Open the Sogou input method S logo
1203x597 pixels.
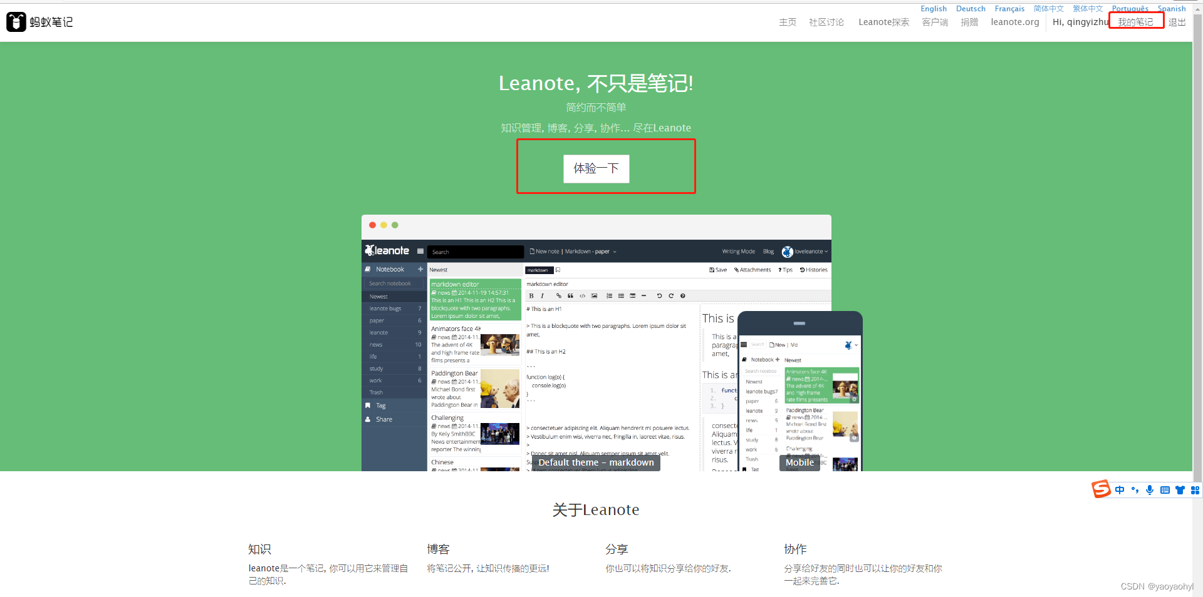click(x=1101, y=489)
